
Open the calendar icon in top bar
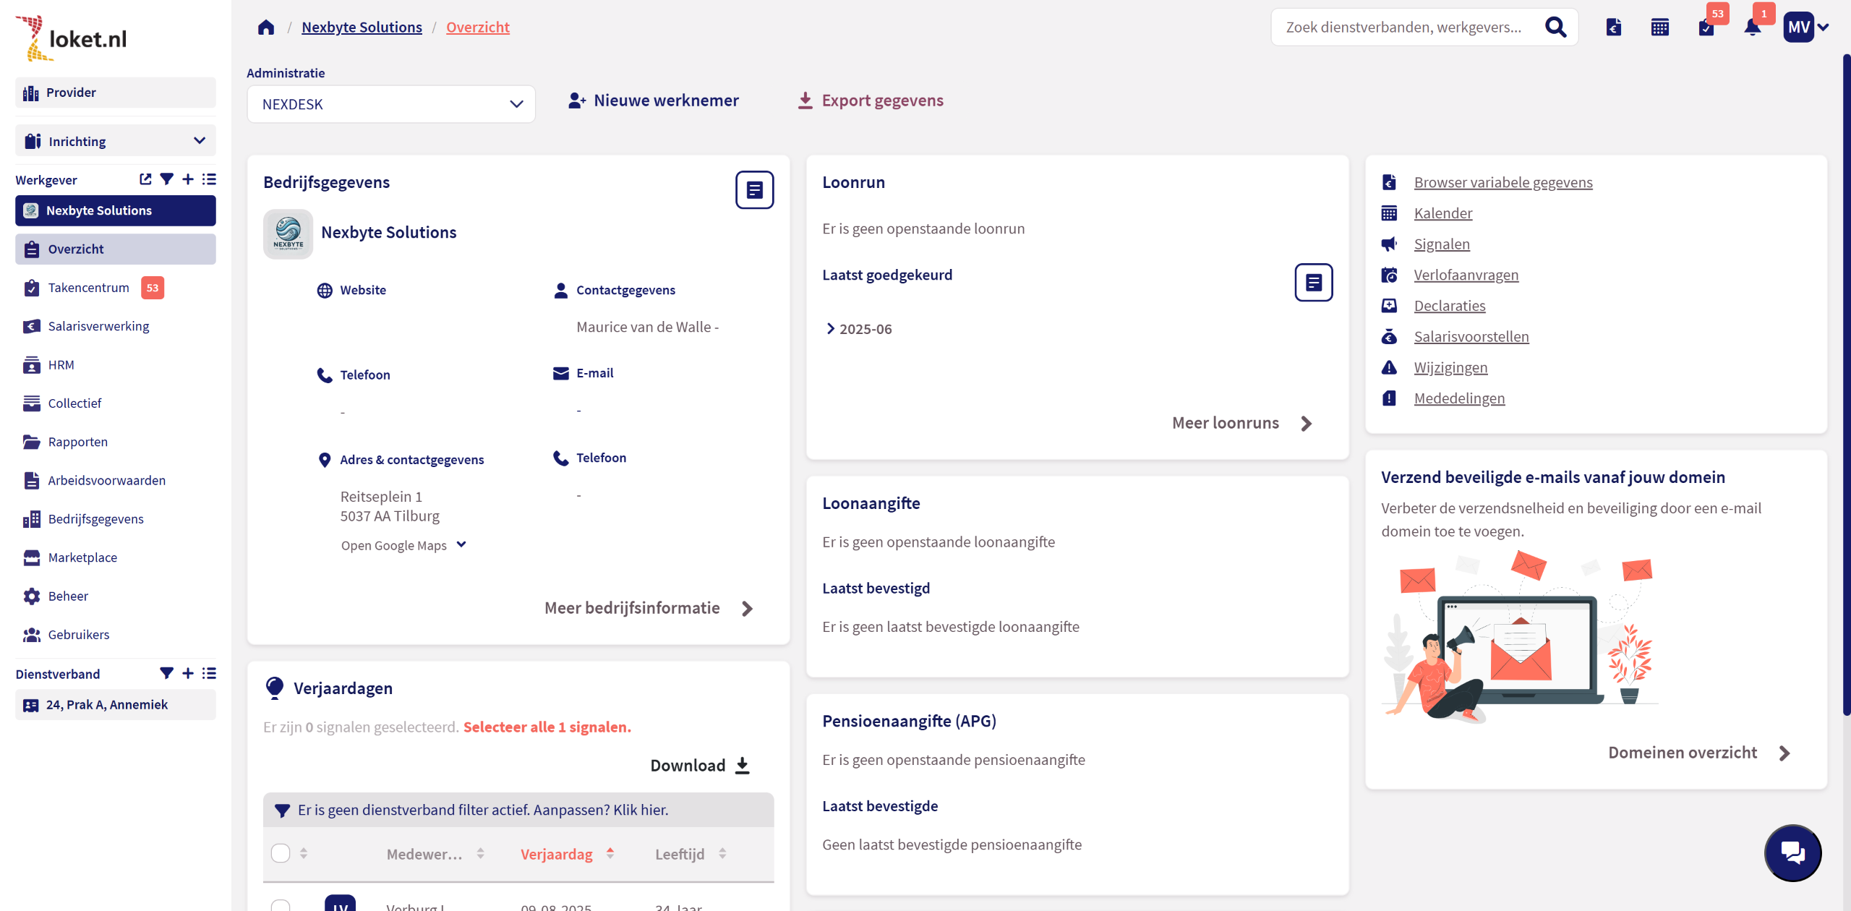coord(1660,27)
